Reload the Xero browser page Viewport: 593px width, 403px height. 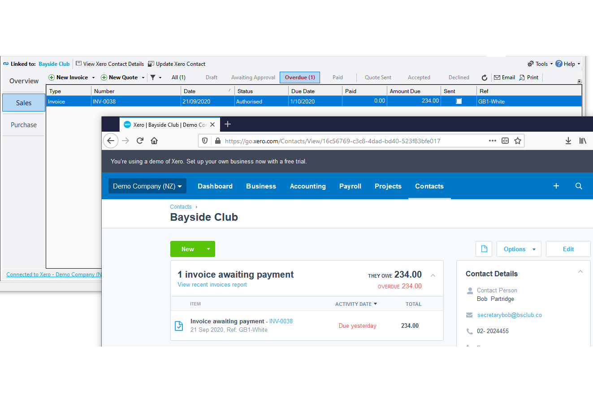click(x=140, y=141)
